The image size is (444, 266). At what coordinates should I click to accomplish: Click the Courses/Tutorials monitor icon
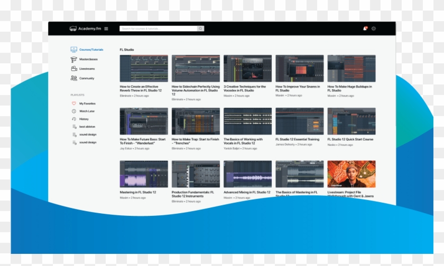point(73,50)
